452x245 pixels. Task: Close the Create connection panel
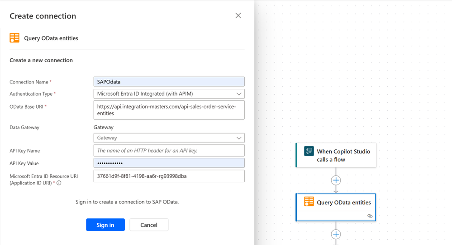click(x=238, y=15)
